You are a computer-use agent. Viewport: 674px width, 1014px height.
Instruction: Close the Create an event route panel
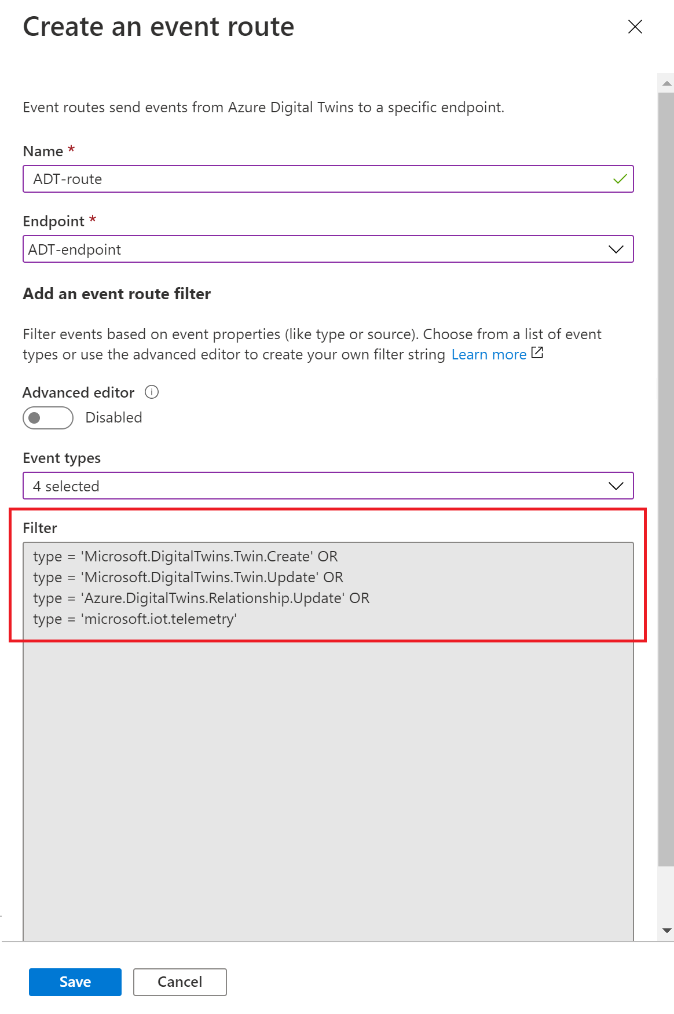[x=635, y=27]
